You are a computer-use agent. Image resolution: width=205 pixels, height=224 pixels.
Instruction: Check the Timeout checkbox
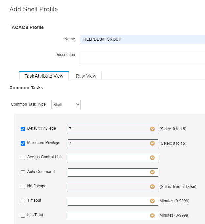(23, 201)
